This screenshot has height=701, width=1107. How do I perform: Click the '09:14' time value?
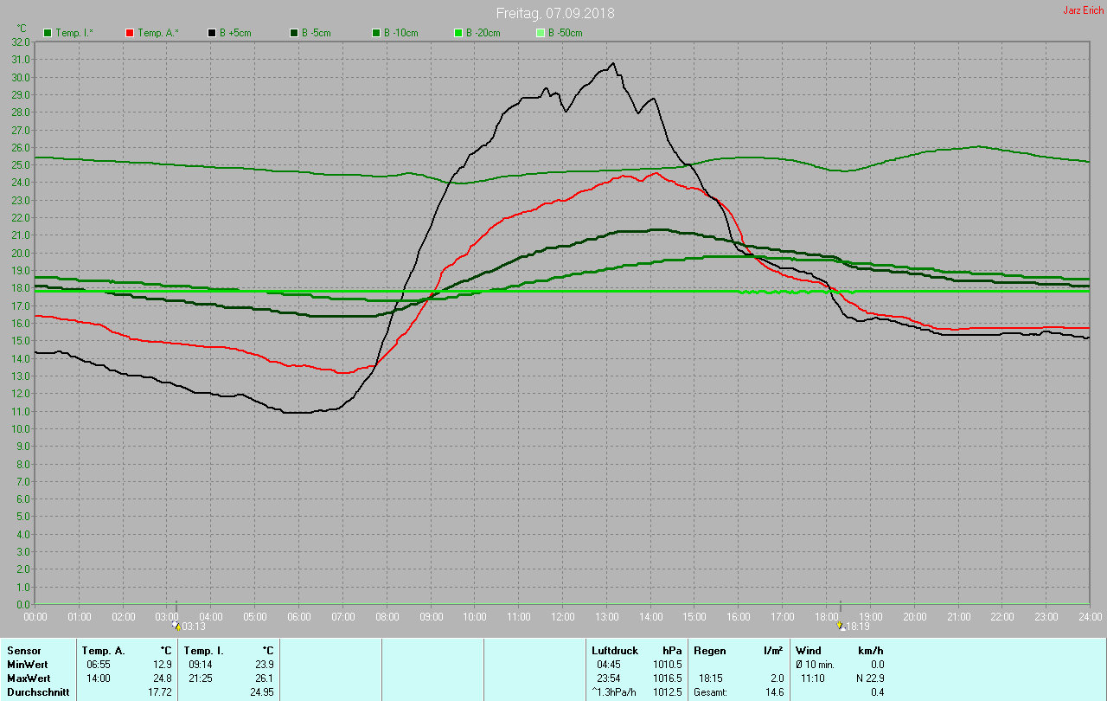[x=201, y=665]
